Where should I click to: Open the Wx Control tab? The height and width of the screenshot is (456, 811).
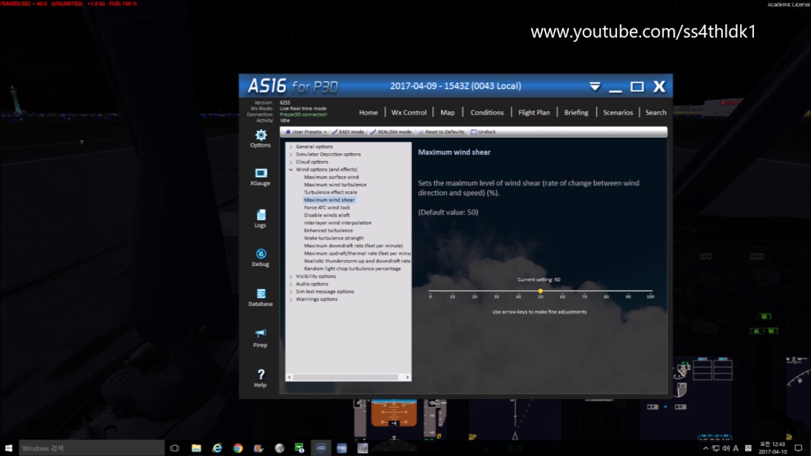click(409, 113)
